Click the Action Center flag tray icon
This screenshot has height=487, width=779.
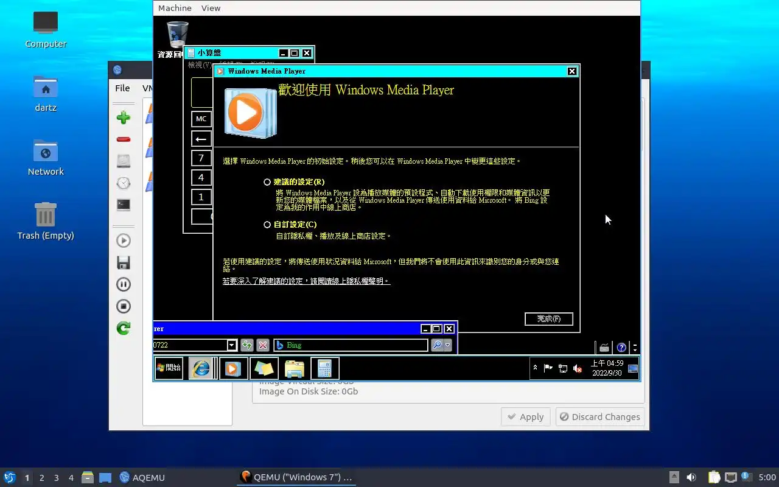[x=548, y=368]
